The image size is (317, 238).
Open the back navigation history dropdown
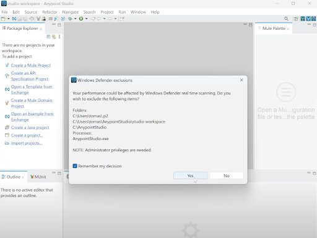[x=105, y=19]
